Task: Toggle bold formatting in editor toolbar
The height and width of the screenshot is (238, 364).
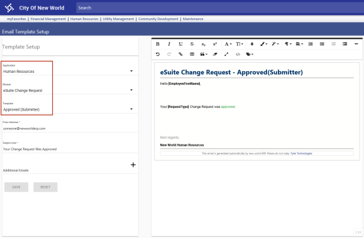Action: (158, 44)
